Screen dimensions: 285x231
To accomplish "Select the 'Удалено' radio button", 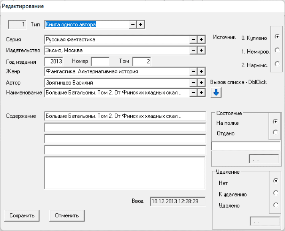I will click(275, 205).
